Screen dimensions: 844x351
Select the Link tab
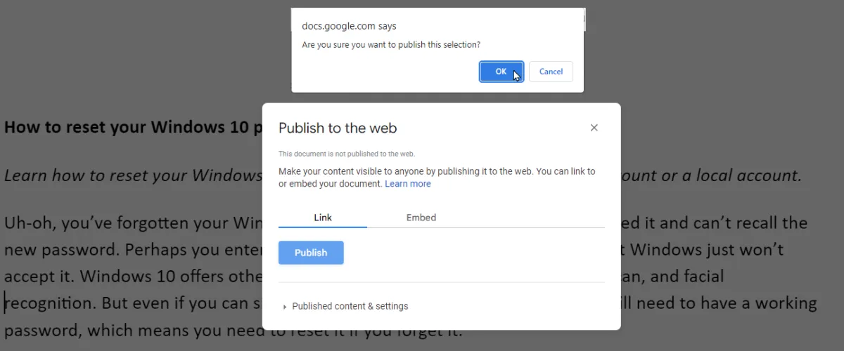coord(323,218)
